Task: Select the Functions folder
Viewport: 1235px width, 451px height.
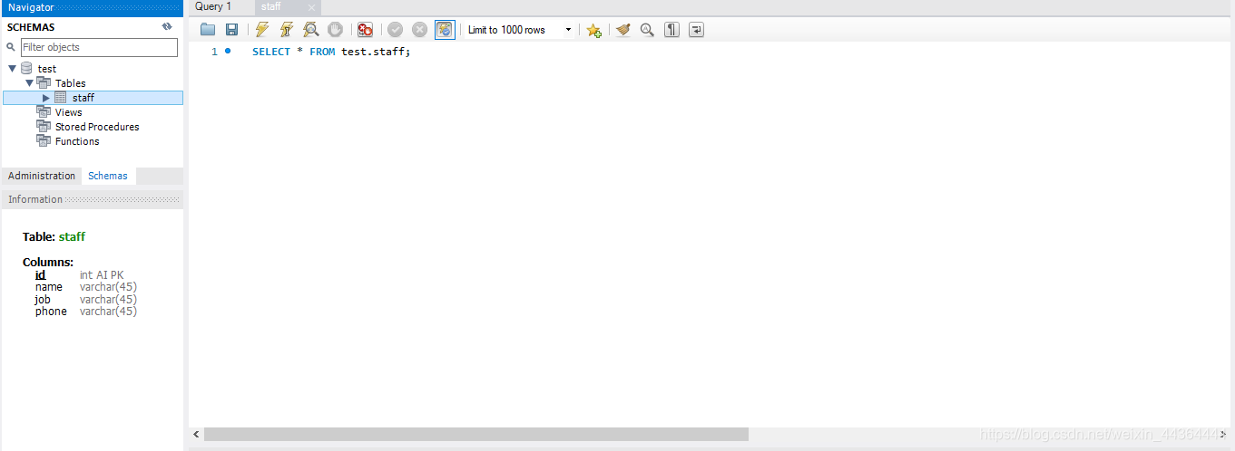Action: point(77,141)
